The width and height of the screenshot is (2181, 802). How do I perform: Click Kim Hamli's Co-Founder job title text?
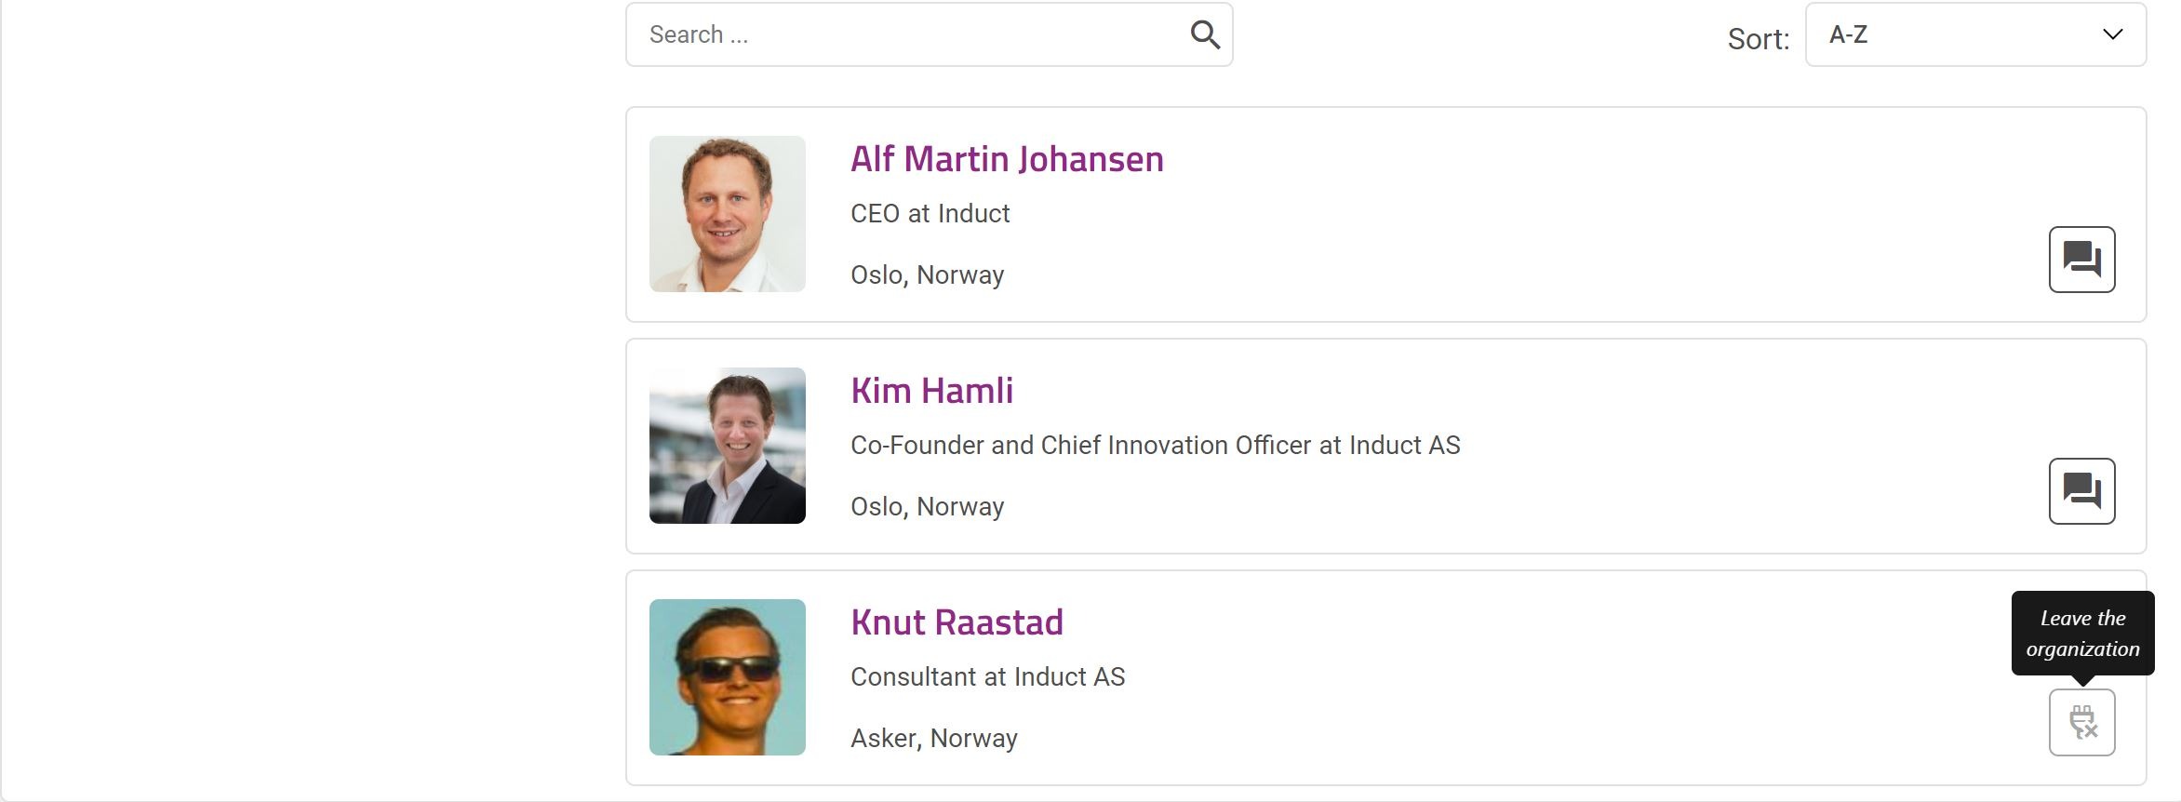click(1155, 446)
